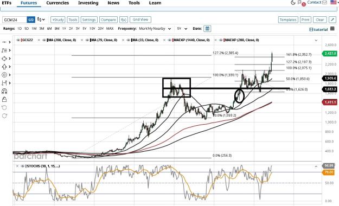Image resolution: width=339 pixels, height=206 pixels.
Task: Open chart Settings button
Action: pos(89,20)
